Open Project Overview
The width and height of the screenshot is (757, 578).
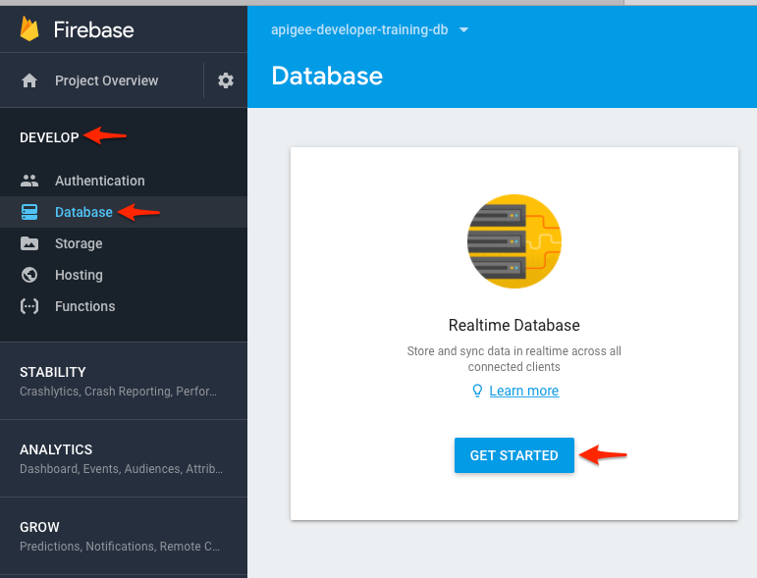[x=106, y=80]
